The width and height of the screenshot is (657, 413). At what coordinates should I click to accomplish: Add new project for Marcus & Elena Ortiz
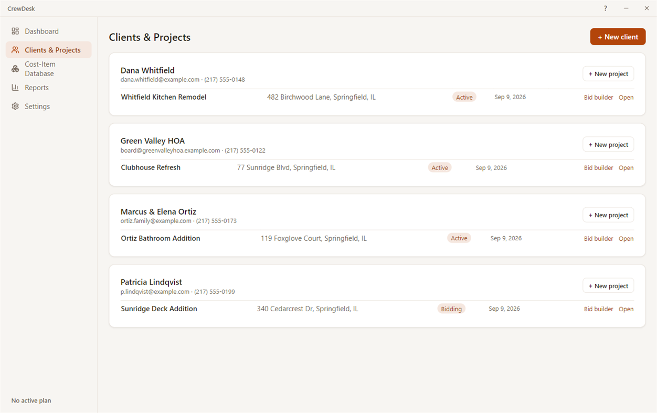[x=608, y=215]
